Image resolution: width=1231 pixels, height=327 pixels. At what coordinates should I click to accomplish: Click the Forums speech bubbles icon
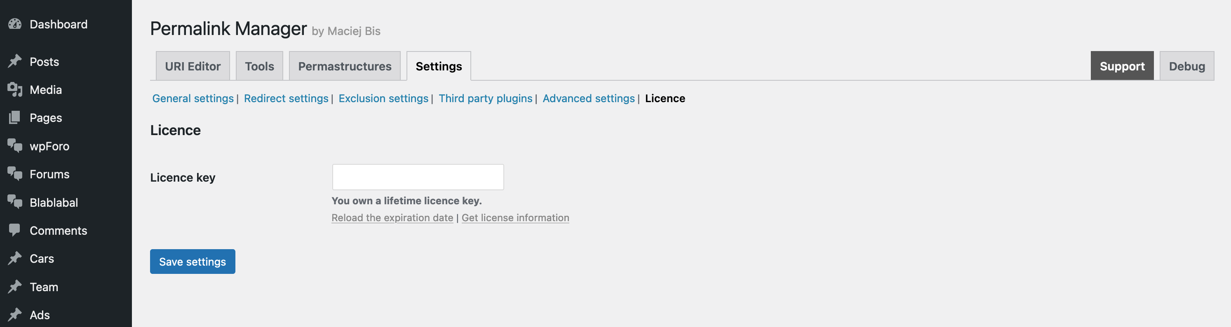tap(15, 174)
